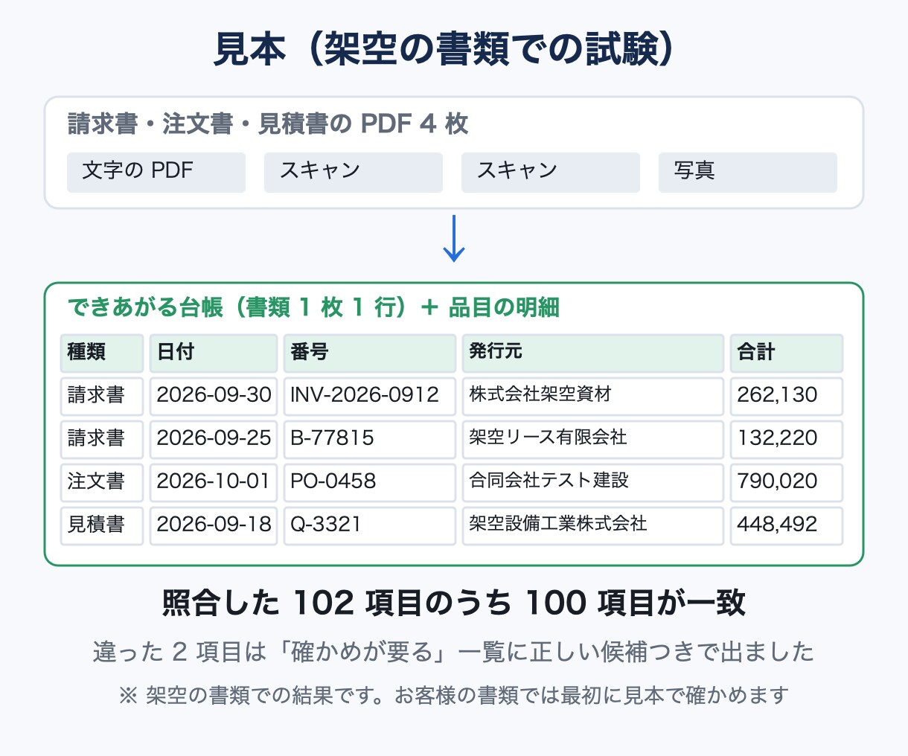Click the line starting 違った 2 項目は

pos(454,653)
